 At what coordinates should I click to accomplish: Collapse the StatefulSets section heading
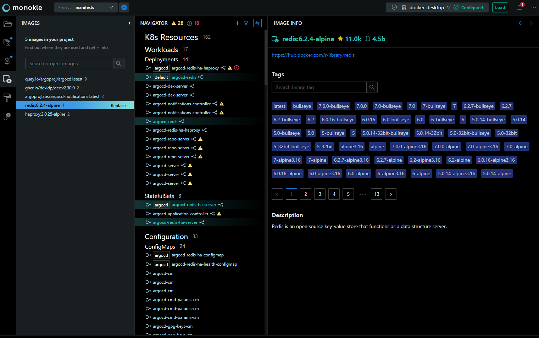click(x=159, y=196)
